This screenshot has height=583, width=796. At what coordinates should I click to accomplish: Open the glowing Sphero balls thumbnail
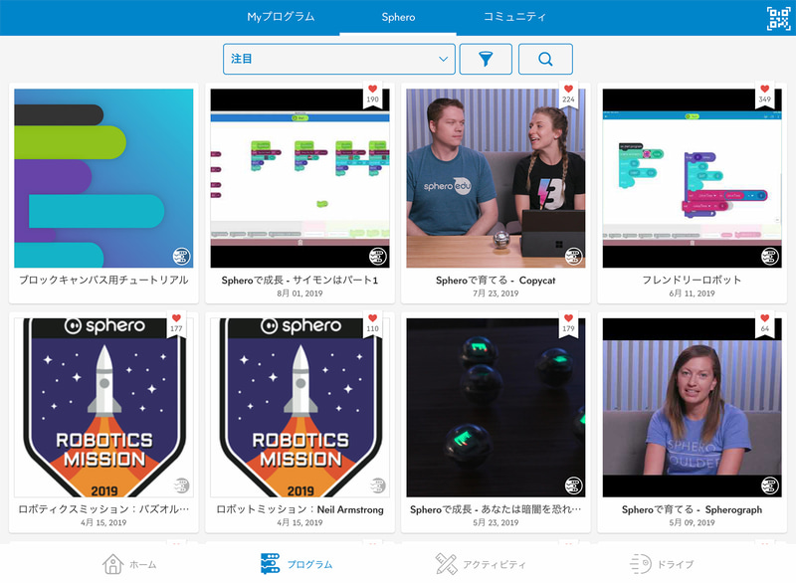pos(496,408)
